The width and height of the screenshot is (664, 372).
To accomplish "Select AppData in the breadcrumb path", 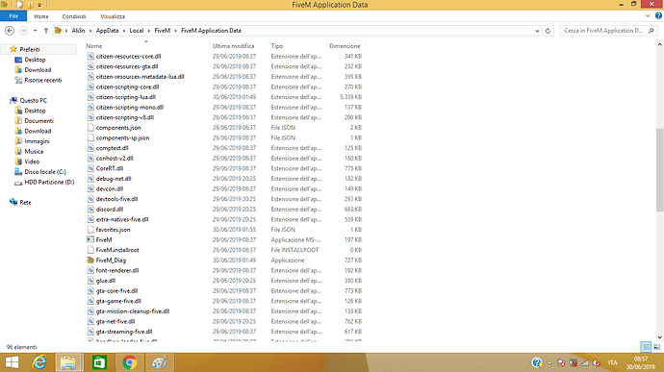I will click(107, 31).
